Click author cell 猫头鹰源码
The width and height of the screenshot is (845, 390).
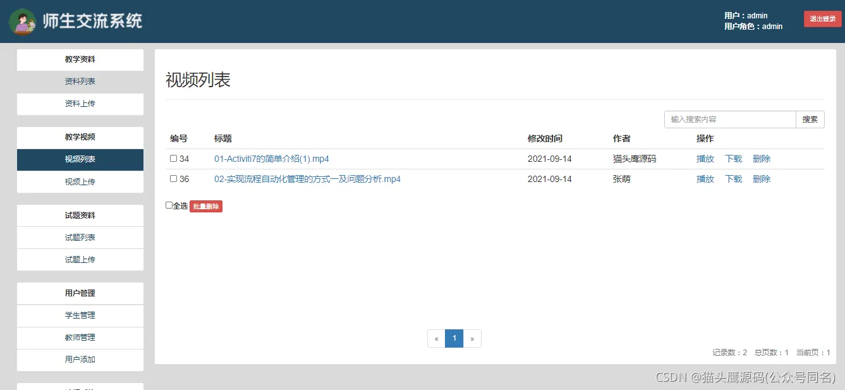635,159
